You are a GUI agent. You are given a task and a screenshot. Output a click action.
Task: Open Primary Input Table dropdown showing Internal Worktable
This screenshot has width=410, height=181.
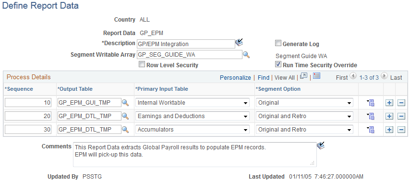pos(193,103)
